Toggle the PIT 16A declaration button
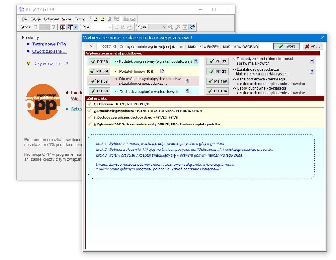336x260 pixels. [217, 81]
